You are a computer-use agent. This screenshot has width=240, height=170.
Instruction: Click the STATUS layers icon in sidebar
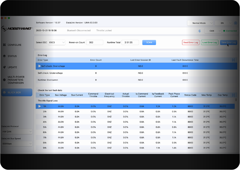[4, 56]
